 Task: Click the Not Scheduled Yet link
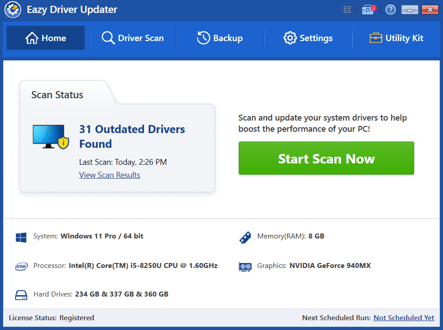(x=404, y=317)
